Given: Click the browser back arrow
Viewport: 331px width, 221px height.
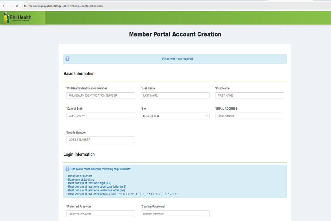Looking at the screenshot, I should point(4,6).
